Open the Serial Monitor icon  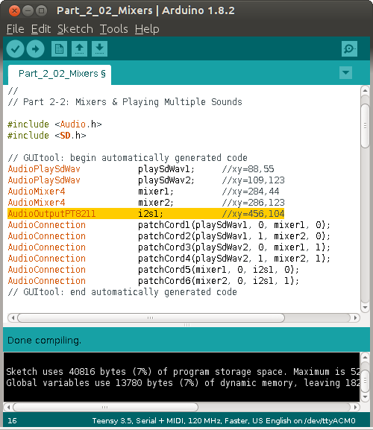(x=349, y=49)
